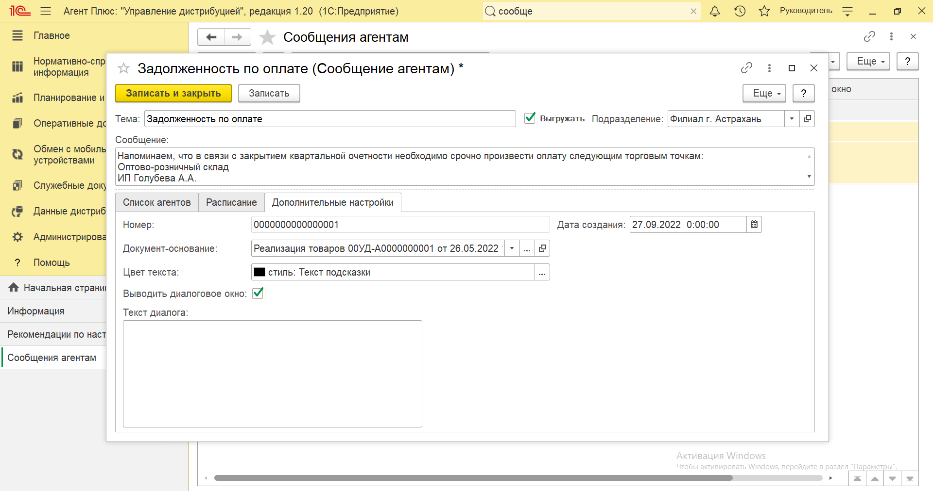Viewport: 933px width, 491px height.
Task: Pick text color via ellipsis button
Action: pos(542,272)
